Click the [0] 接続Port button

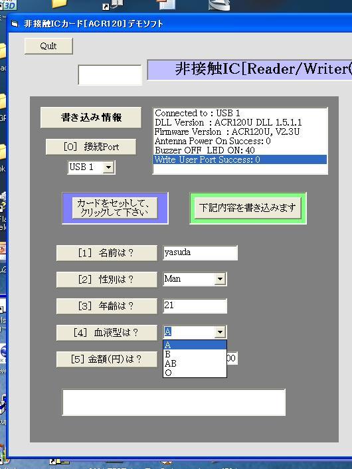pos(91,147)
